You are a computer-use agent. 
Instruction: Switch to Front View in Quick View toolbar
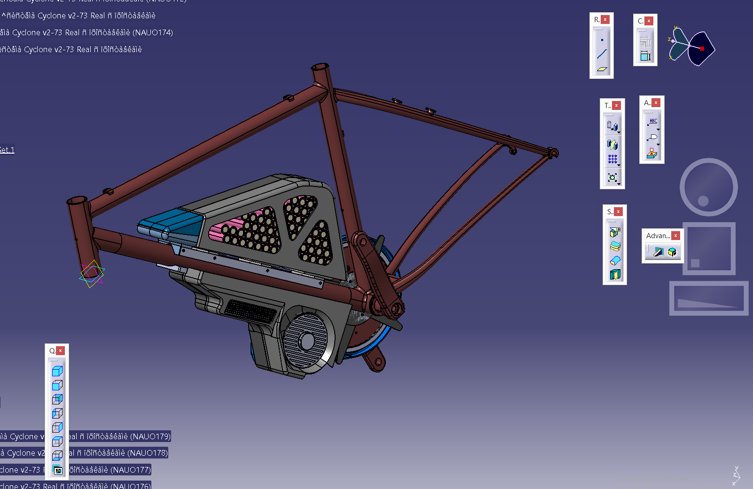(57, 385)
